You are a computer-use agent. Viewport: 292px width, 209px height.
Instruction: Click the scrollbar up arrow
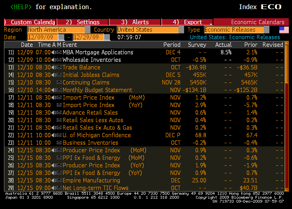(x=287, y=43)
